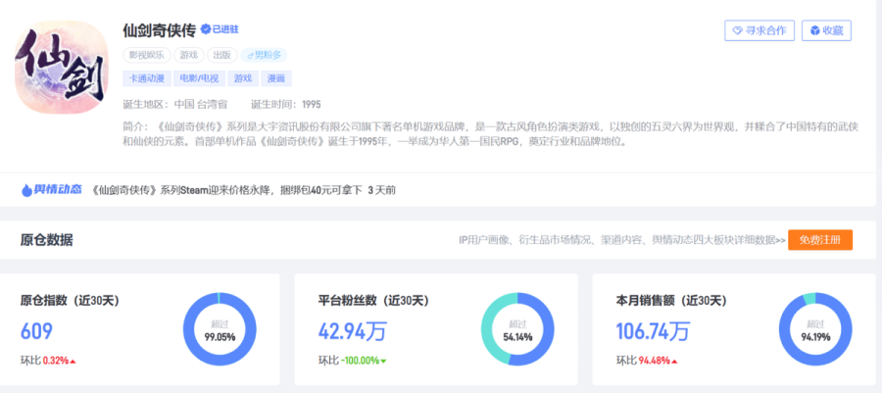
Task: Click the 本月销售额 donut chart showing 94.19%
Action: 814,328
